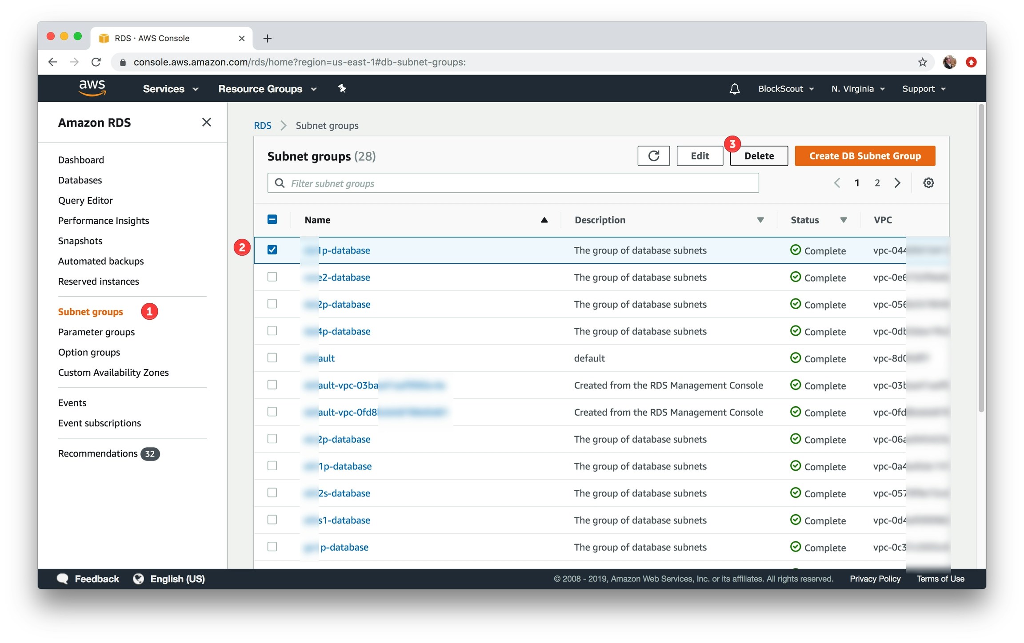Navigate to Snapshots in sidebar

(80, 241)
